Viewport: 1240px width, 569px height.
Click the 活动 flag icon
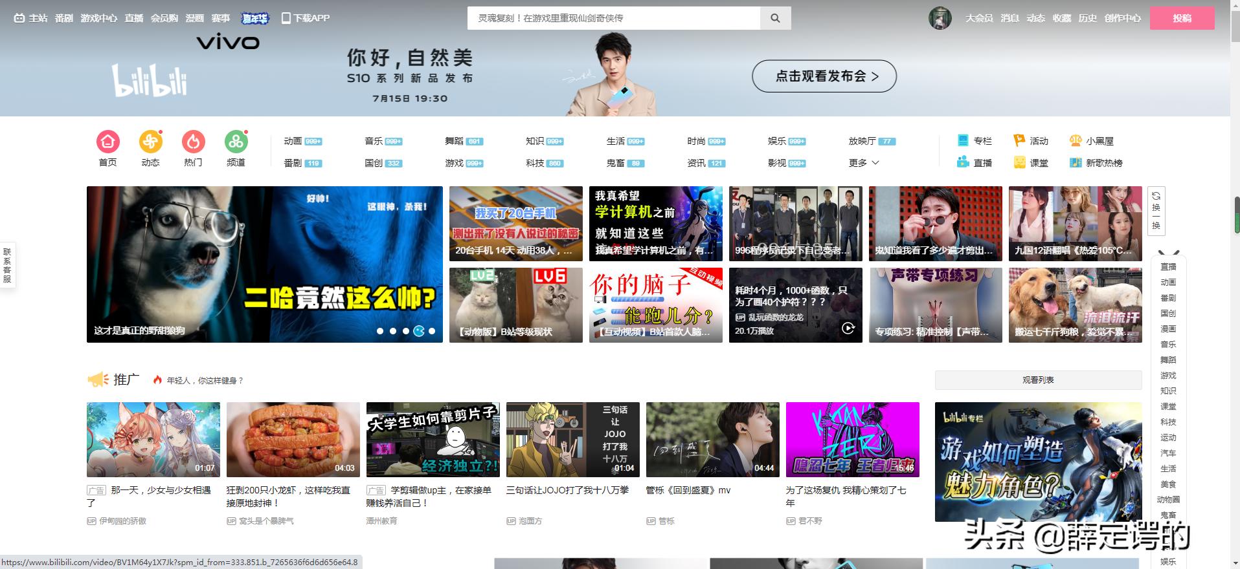1019,140
